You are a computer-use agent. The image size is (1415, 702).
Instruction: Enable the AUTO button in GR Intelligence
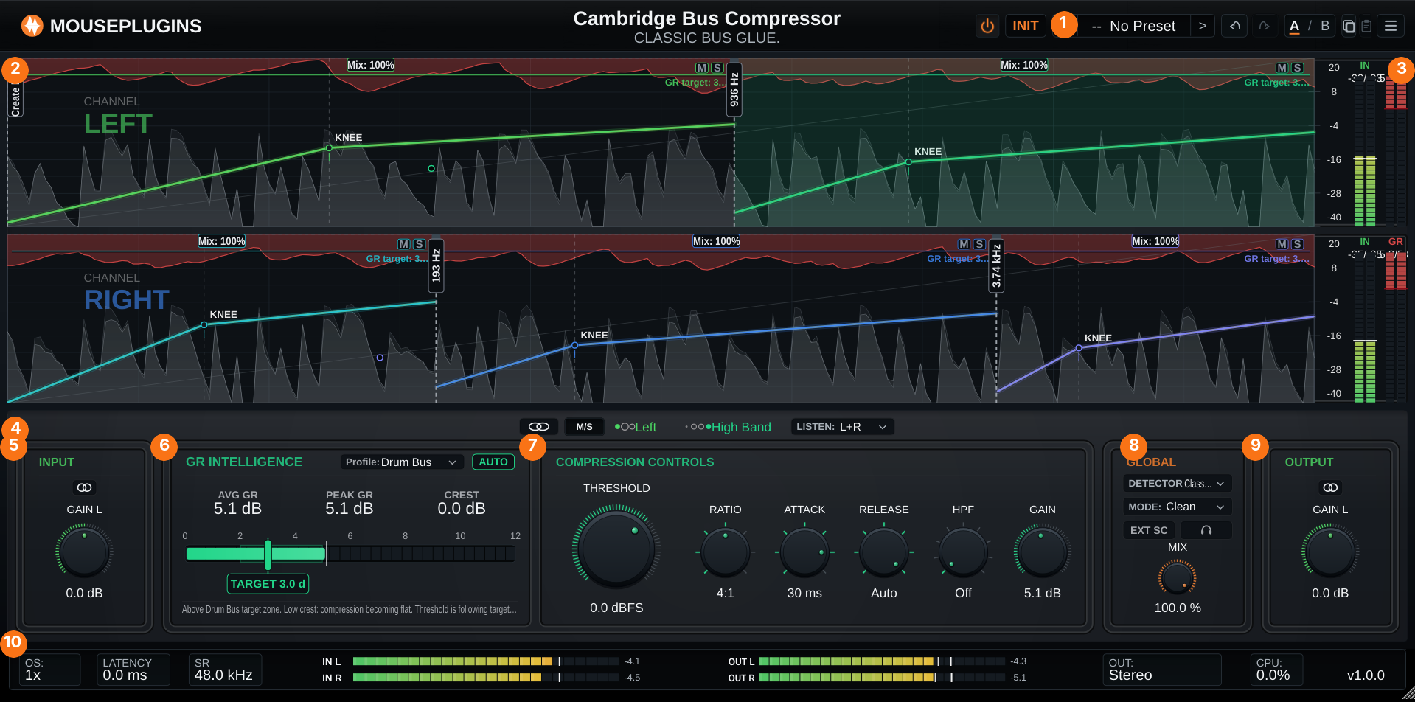click(x=493, y=462)
